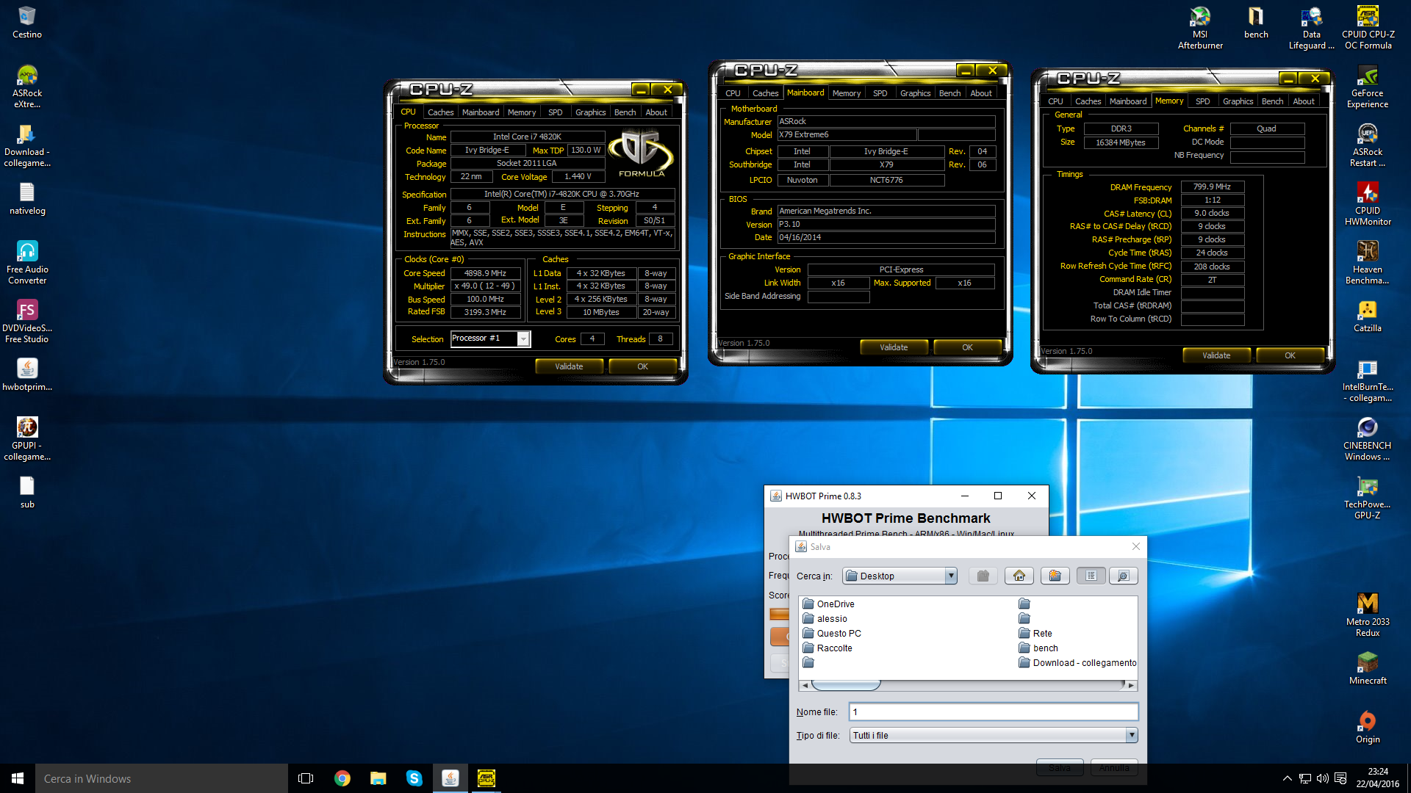Open Task View on taskbar

pyautogui.click(x=306, y=778)
